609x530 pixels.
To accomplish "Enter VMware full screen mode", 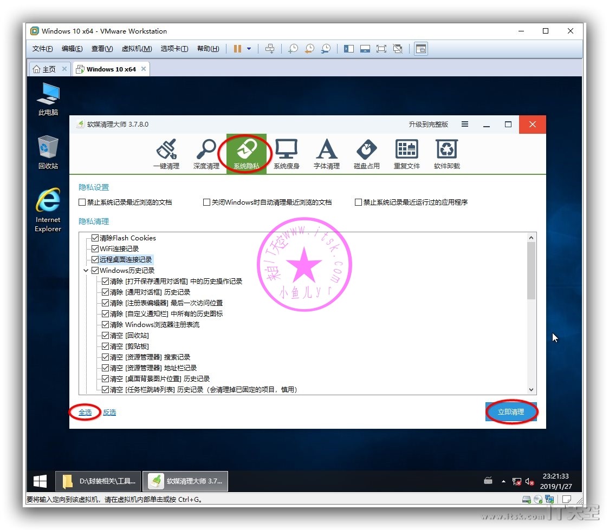I will tap(381, 49).
